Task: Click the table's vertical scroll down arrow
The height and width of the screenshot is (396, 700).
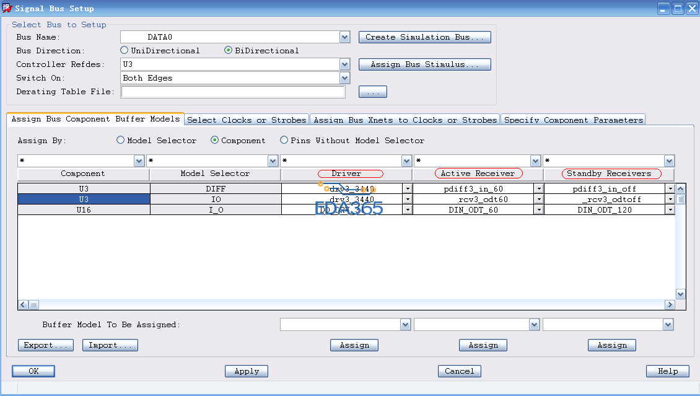Action: tap(680, 294)
